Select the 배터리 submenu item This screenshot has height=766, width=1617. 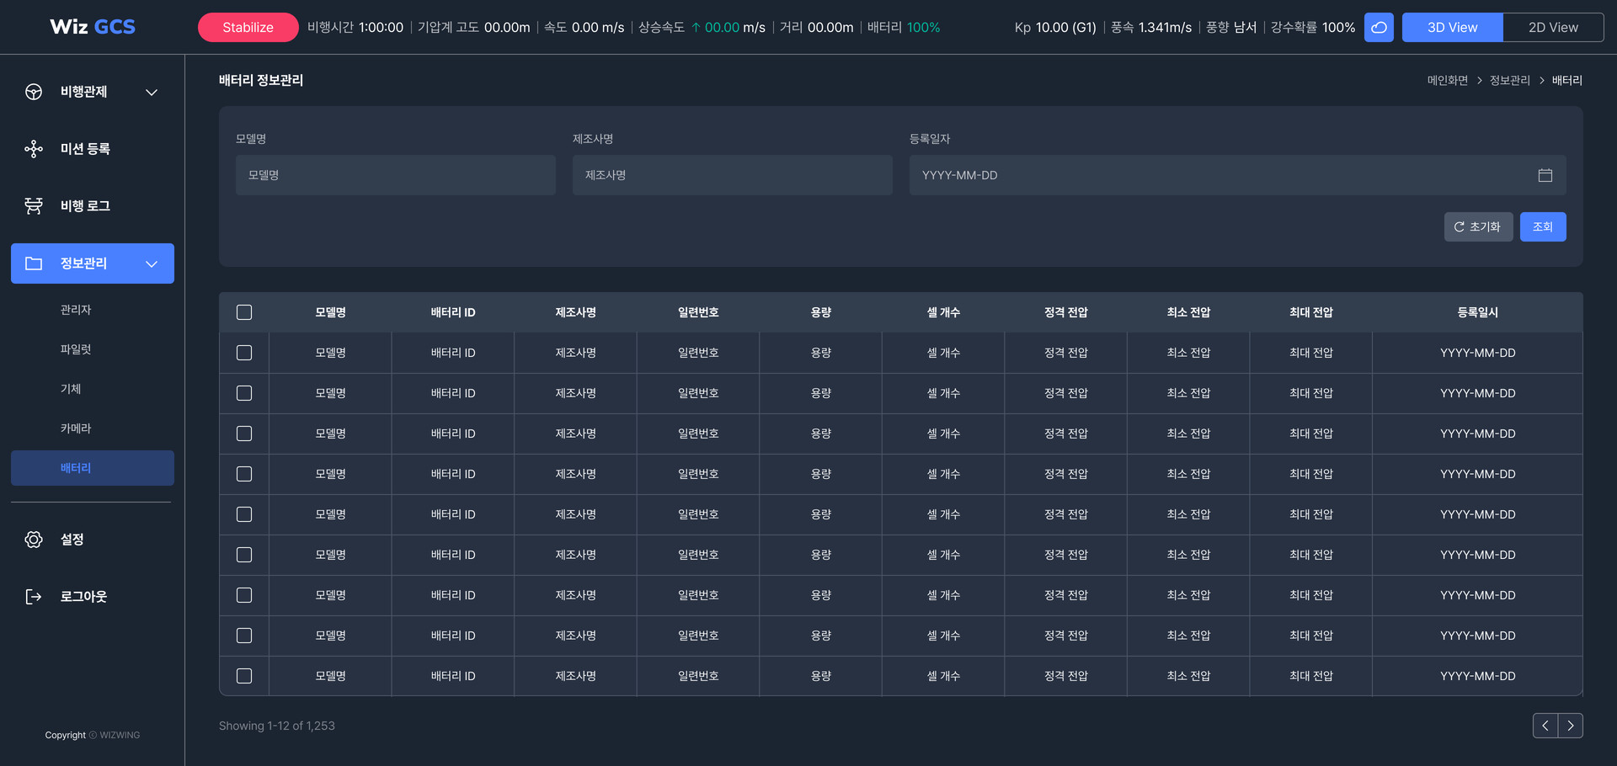[x=93, y=468]
